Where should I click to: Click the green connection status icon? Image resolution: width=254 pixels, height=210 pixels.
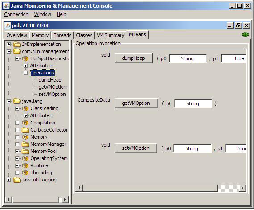pos(245,35)
